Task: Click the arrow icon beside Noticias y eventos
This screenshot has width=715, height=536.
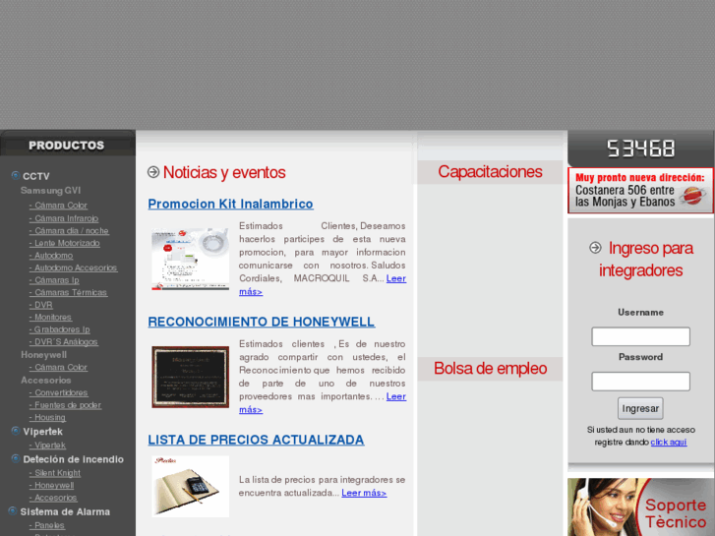Action: [153, 172]
